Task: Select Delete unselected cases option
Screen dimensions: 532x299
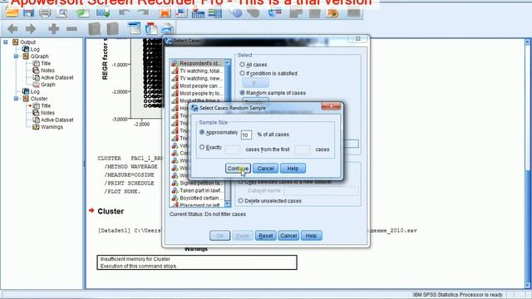Action: point(240,201)
